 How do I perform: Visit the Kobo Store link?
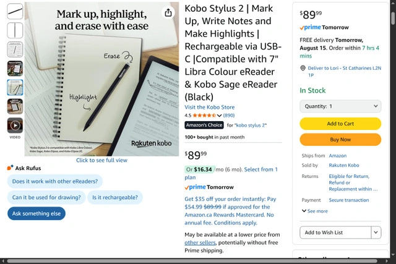[x=209, y=108]
